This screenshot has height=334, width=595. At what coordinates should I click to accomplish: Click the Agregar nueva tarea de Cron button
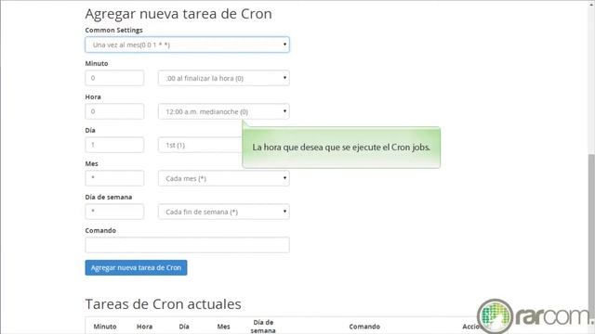[x=136, y=267]
